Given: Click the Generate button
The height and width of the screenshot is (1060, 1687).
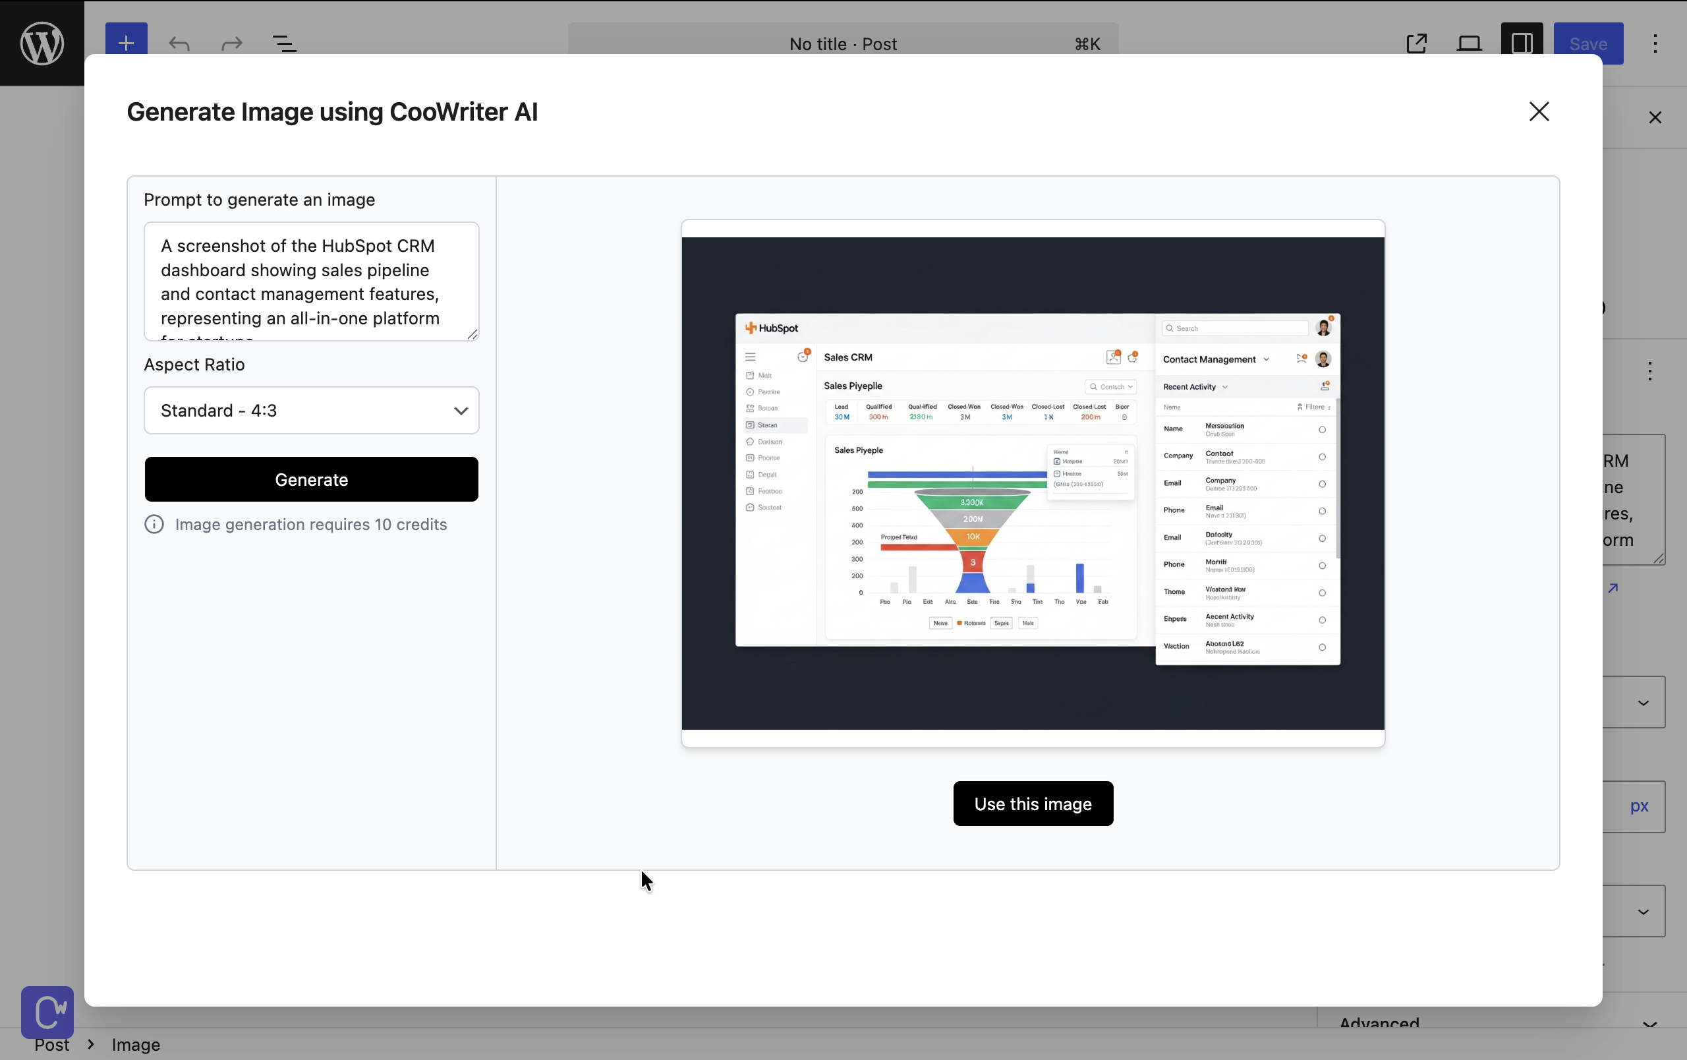Looking at the screenshot, I should (x=312, y=479).
